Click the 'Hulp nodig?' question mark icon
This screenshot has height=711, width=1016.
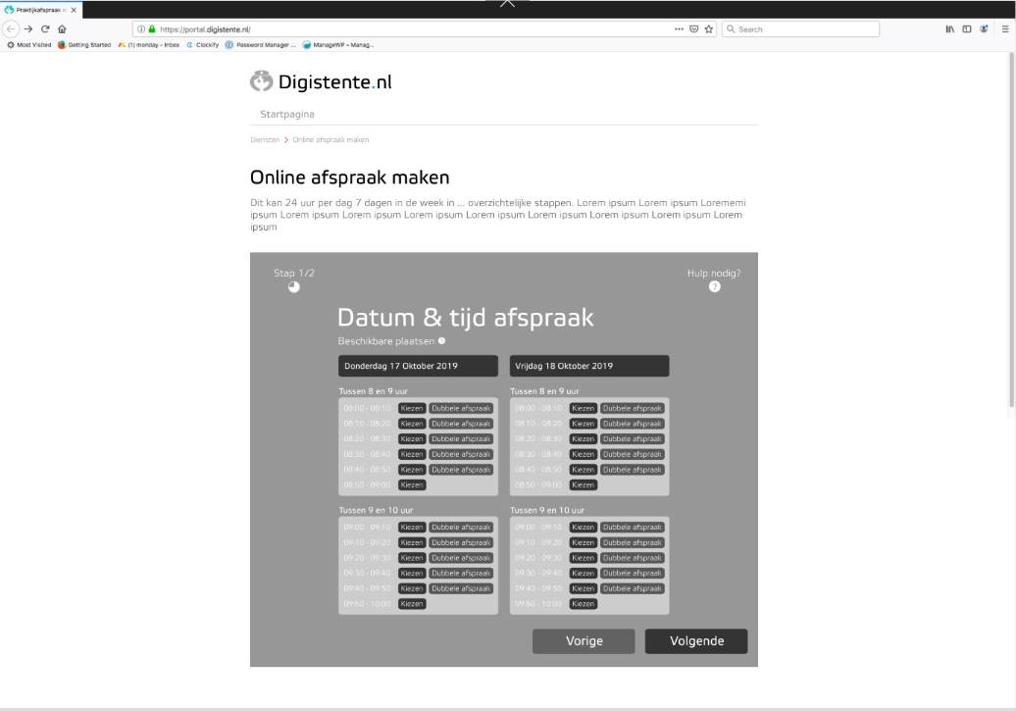pos(714,286)
